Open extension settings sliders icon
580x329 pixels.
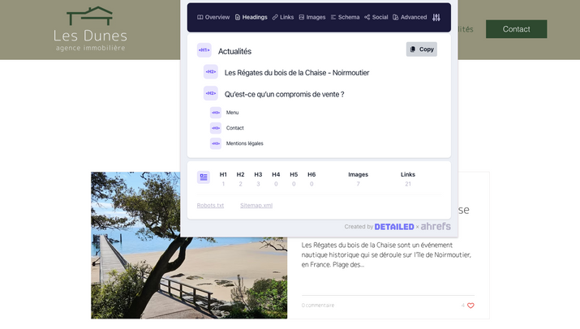point(436,17)
